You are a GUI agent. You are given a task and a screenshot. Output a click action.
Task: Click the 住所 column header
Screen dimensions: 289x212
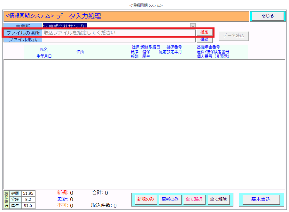(80, 52)
